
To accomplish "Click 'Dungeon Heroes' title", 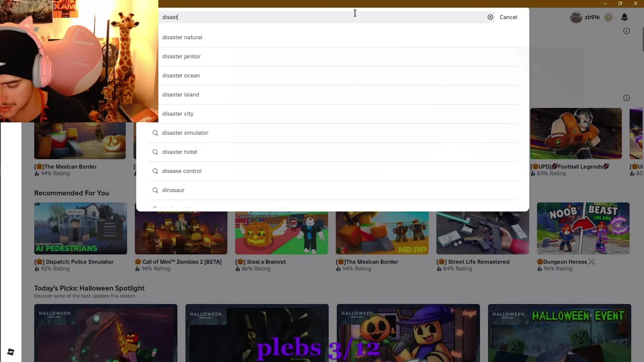I will 566,262.
